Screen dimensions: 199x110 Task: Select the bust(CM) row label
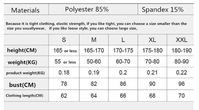[26, 84]
